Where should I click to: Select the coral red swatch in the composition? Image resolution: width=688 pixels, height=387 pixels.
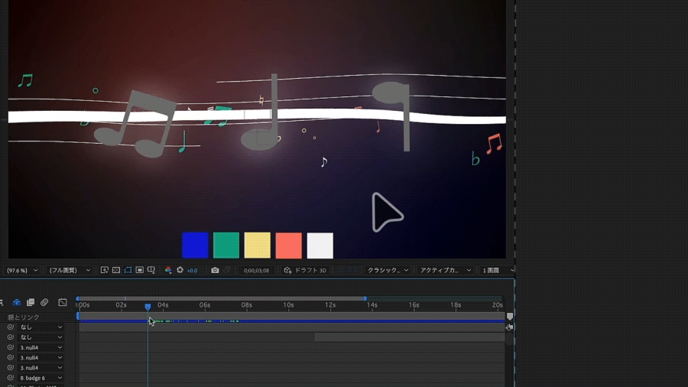pyautogui.click(x=289, y=246)
